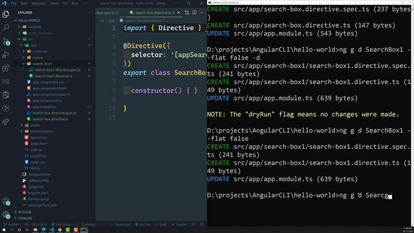Screen dimensions: 414x233
Task: Open styles.css file
Action: [38, 162]
